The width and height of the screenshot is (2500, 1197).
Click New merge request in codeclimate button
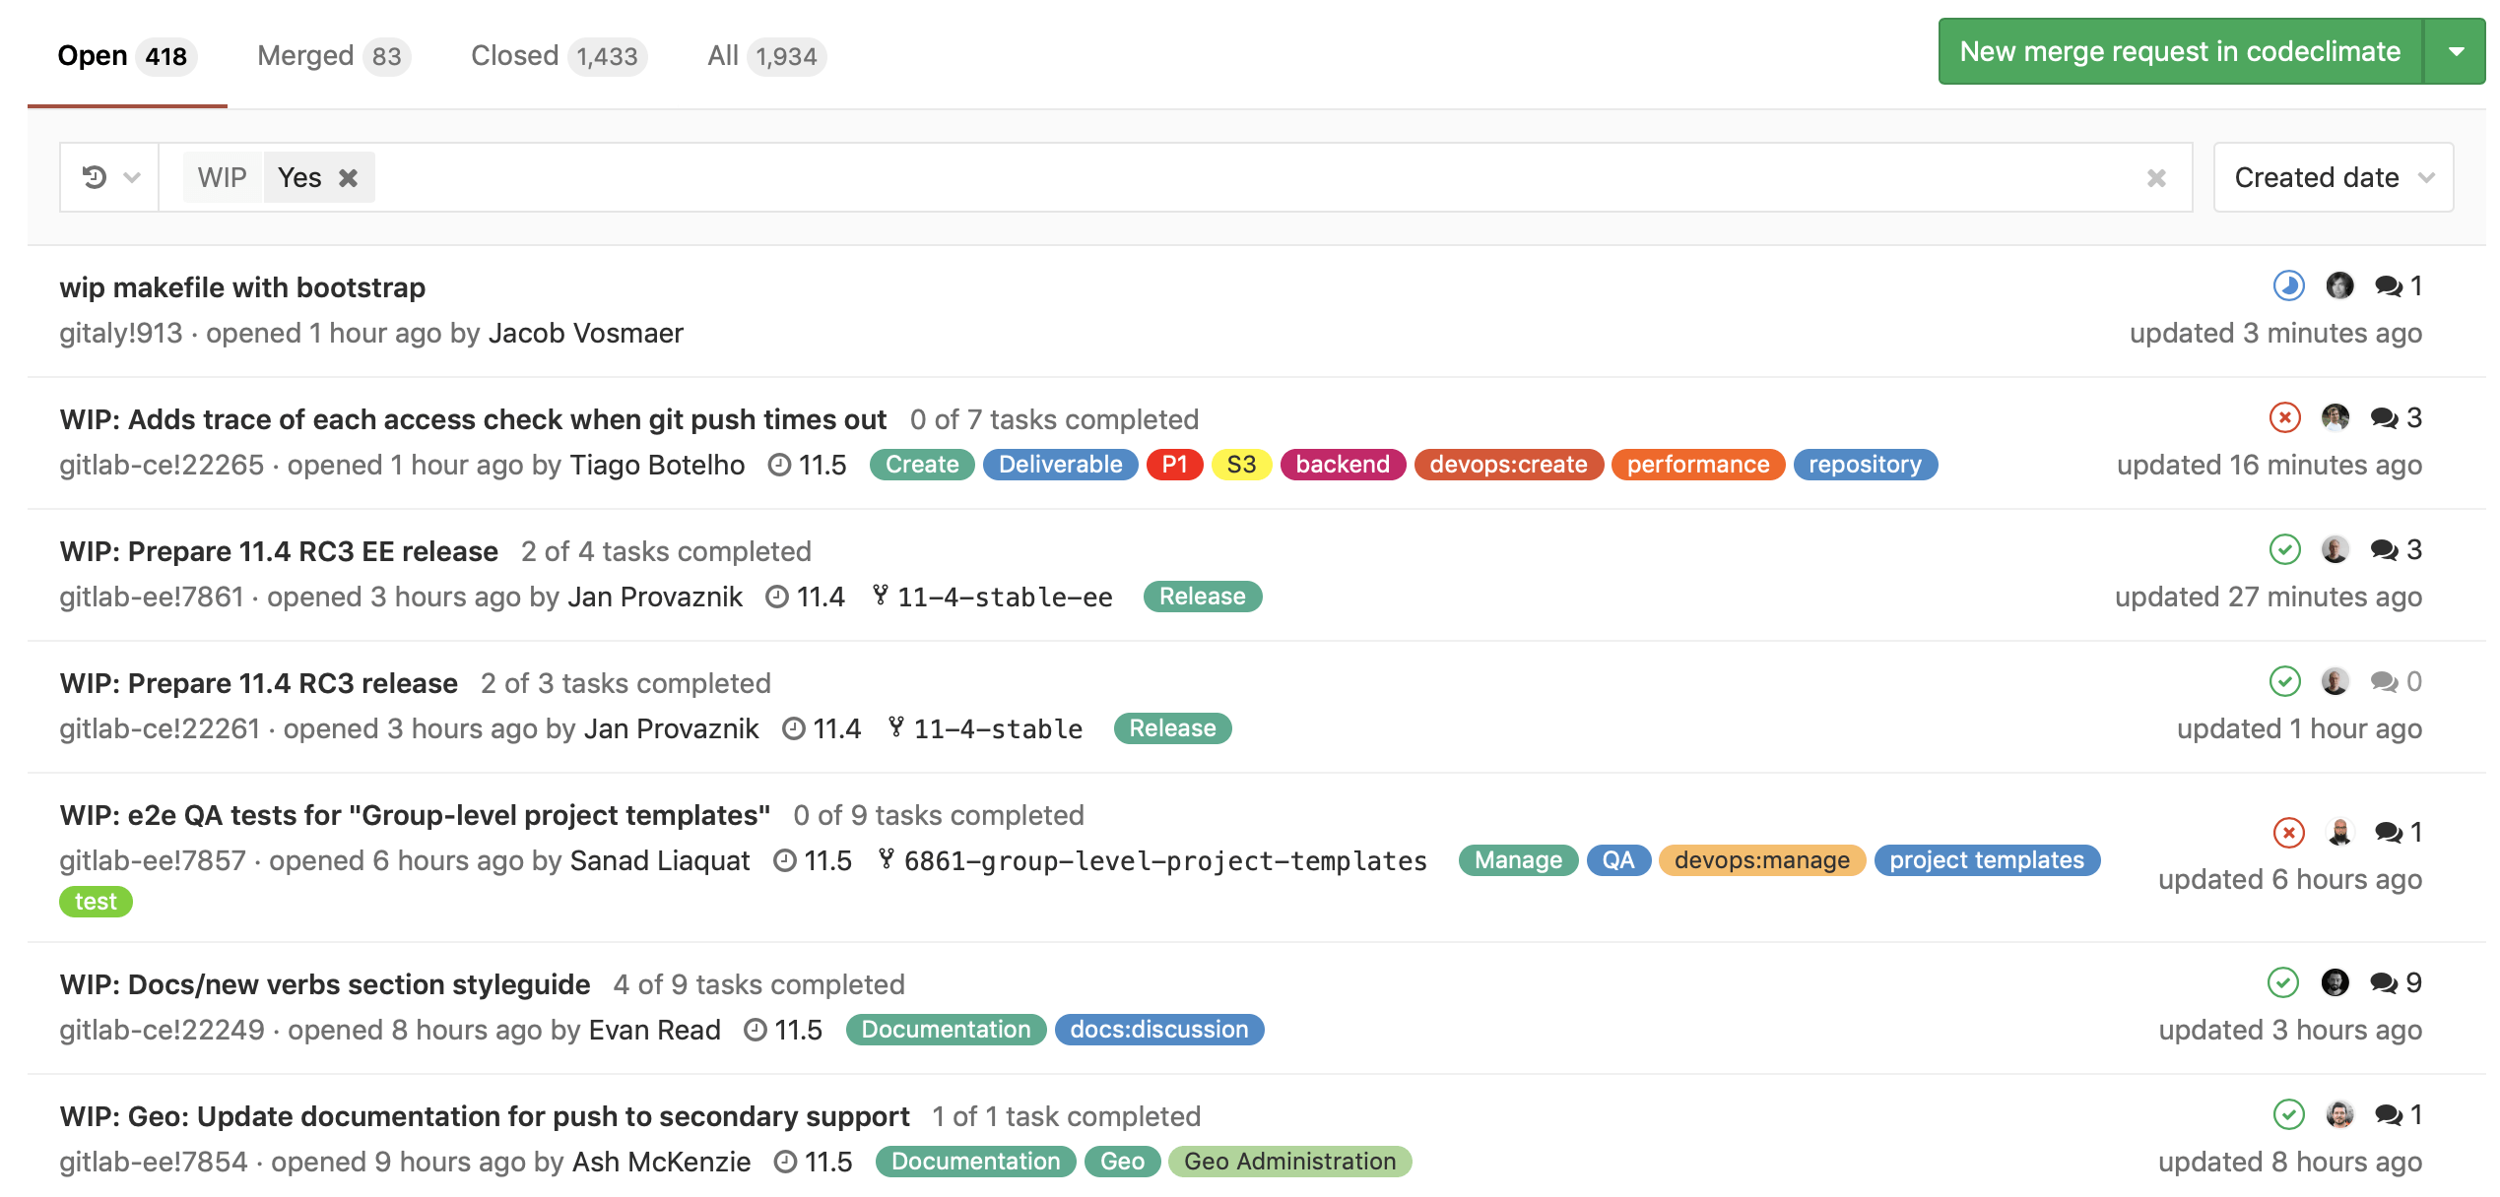(2178, 52)
